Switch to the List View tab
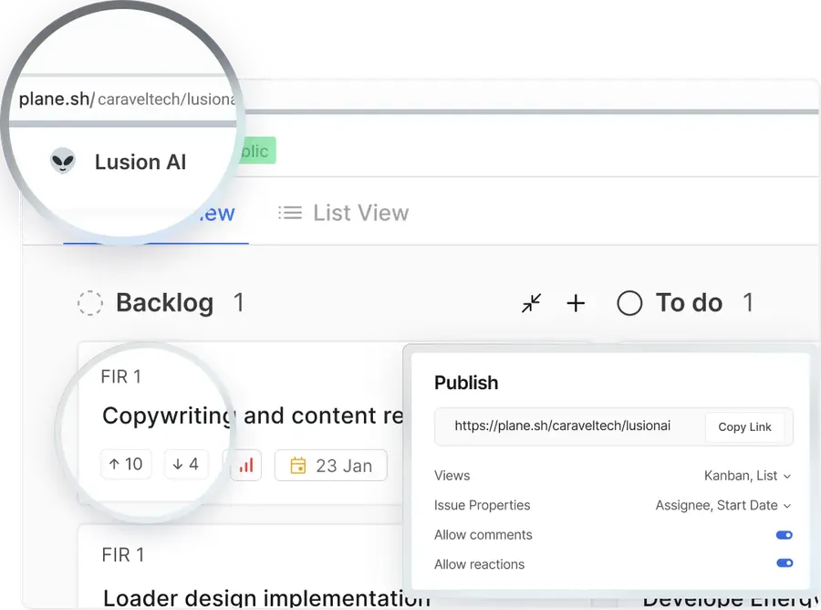The width and height of the screenshot is (821, 610). coord(344,213)
